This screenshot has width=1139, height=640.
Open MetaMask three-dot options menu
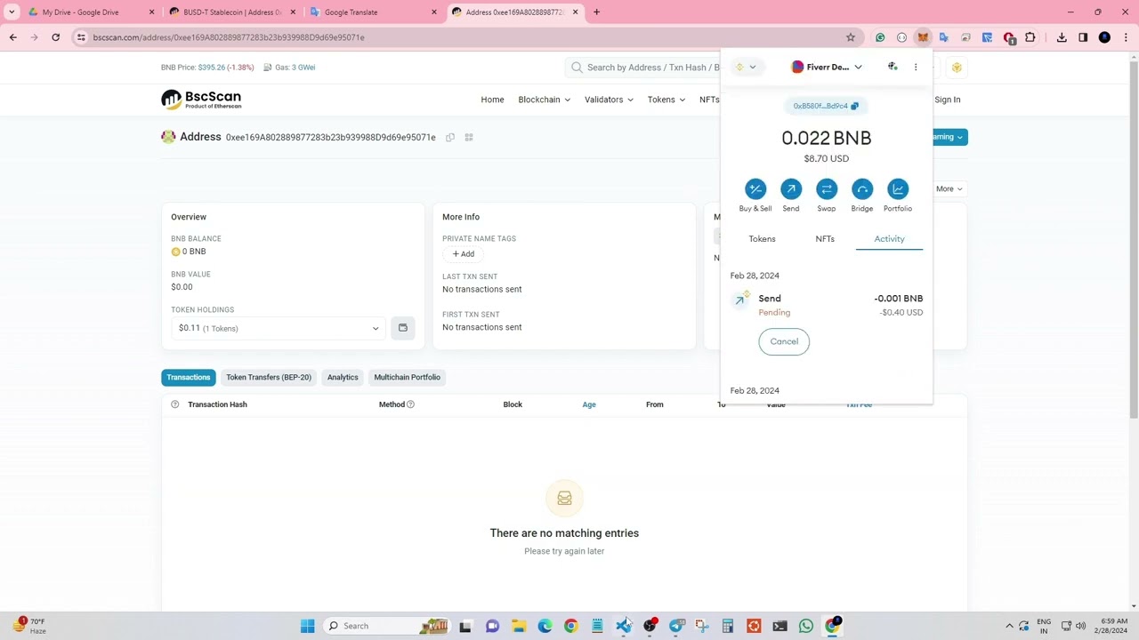point(916,68)
